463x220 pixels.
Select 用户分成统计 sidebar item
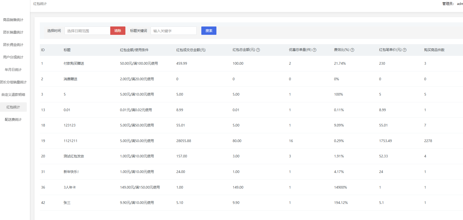coord(13,57)
